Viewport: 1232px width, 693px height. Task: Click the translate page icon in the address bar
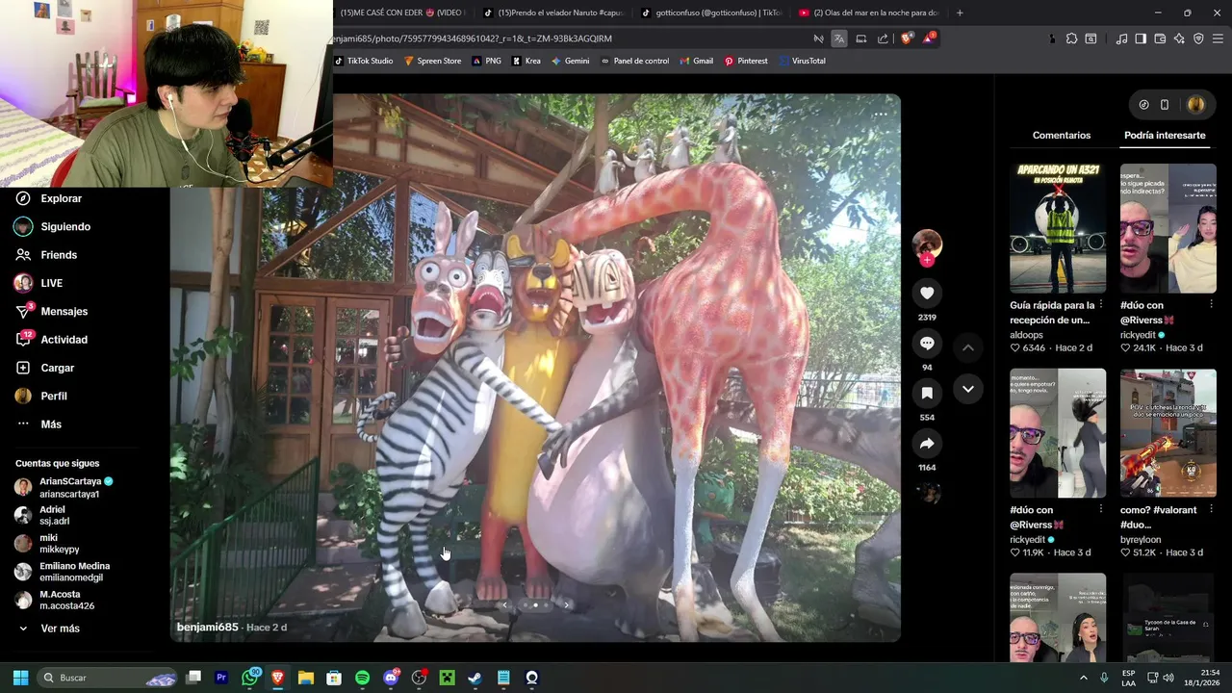(x=839, y=38)
